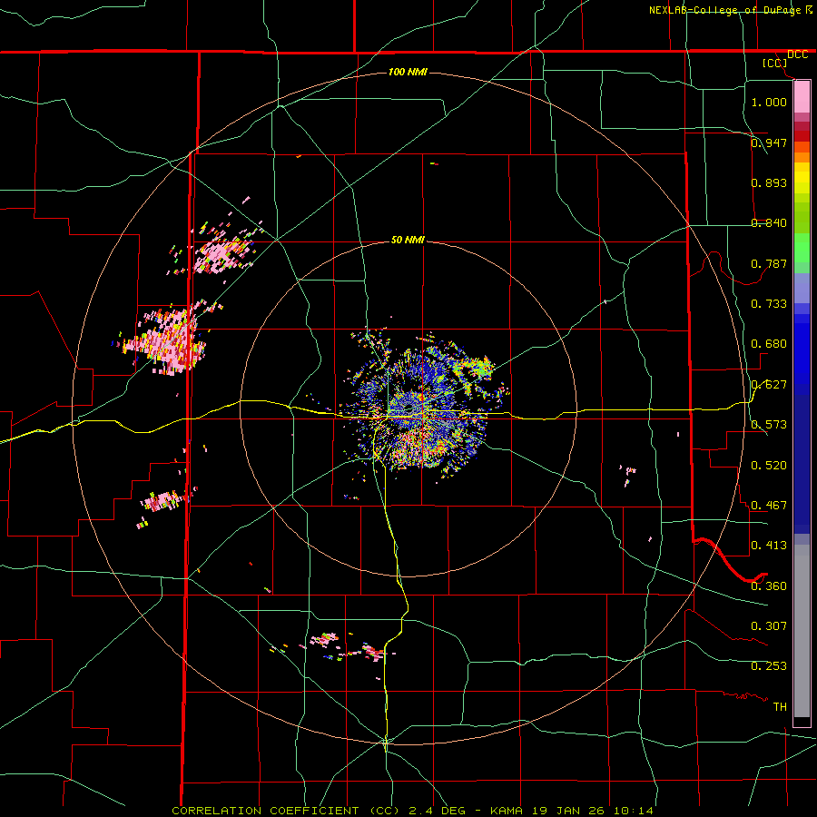Click the 0.787 scale value
This screenshot has height=817, width=817.
click(769, 263)
